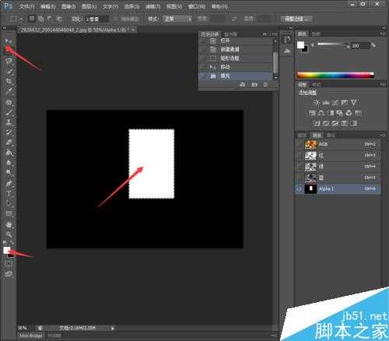This screenshot has width=389, height=341.
Task: Select the Fill step in History panel
Action: [235, 76]
